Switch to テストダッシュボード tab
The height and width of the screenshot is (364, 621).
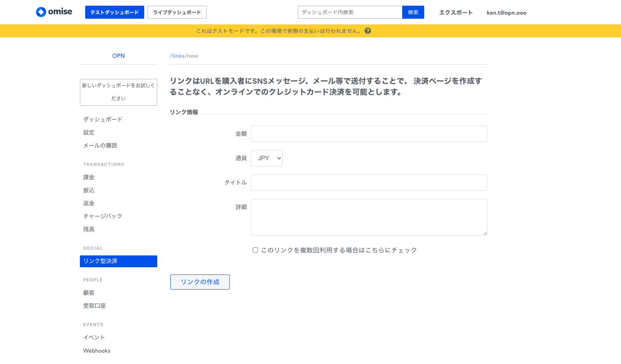pos(115,12)
